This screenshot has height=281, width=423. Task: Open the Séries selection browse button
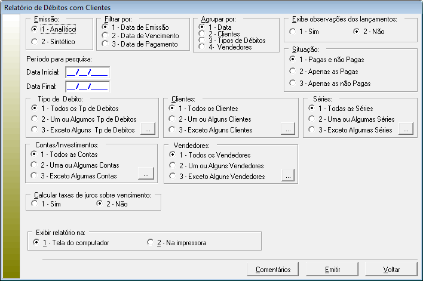(x=406, y=129)
